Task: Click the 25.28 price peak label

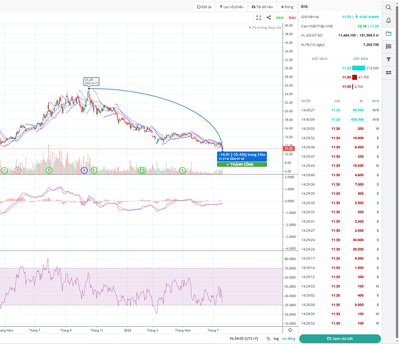Action: (x=92, y=82)
